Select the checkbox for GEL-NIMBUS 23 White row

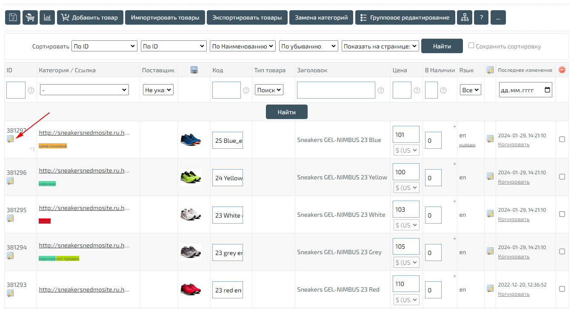(x=562, y=214)
